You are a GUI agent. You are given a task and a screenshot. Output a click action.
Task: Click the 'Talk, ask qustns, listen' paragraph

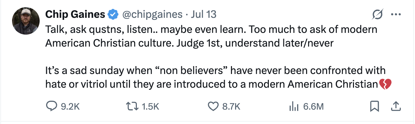(x=211, y=37)
